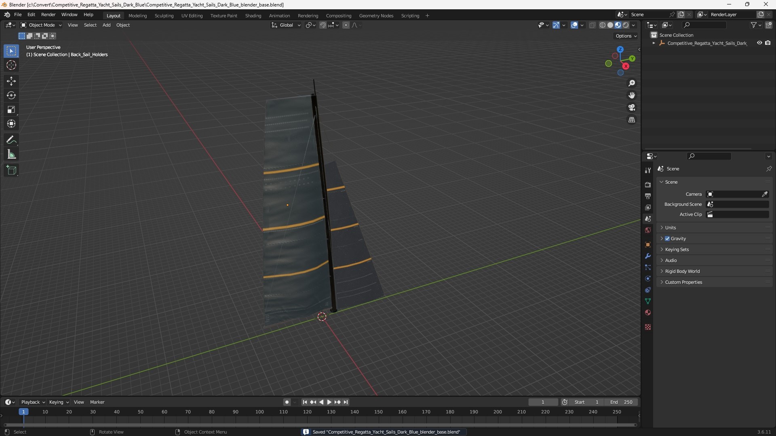Select the Measure ruler tool
The image size is (776, 436).
[x=11, y=154]
